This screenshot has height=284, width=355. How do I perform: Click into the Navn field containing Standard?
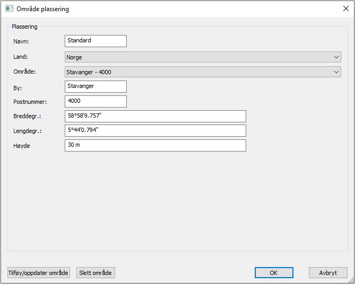96,41
